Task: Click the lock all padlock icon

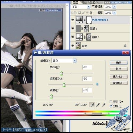Action: pyautogui.click(x=91, y=13)
